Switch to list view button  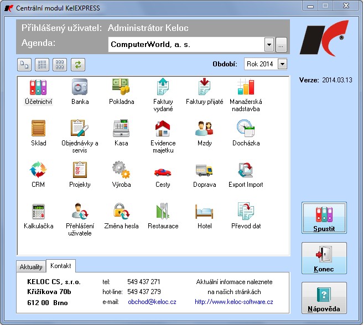42,65
